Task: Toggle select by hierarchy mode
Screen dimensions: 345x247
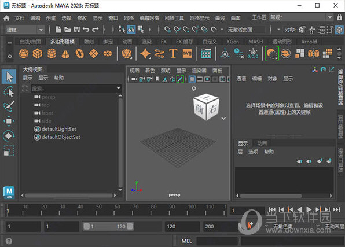Action: click(x=122, y=30)
